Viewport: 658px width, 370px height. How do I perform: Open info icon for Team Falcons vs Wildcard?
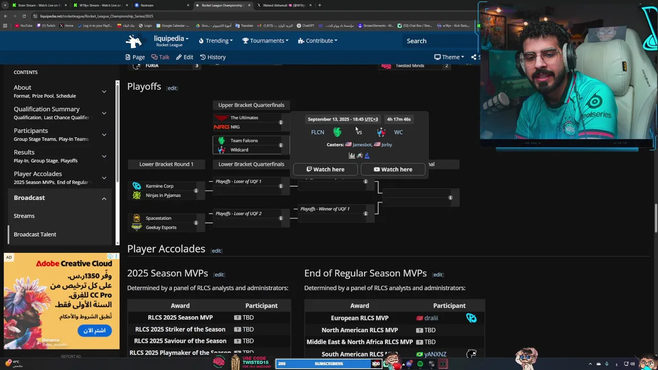click(x=281, y=145)
